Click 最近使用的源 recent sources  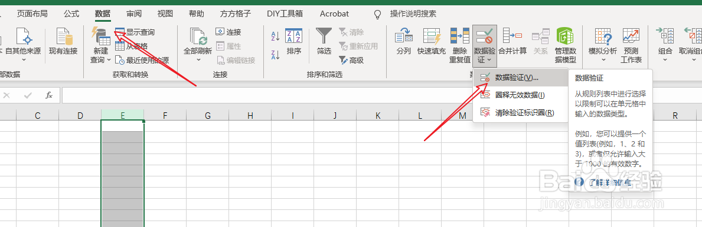(142, 60)
